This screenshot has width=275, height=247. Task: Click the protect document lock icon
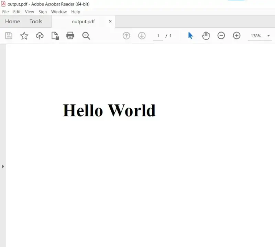pyautogui.click(x=55, y=36)
